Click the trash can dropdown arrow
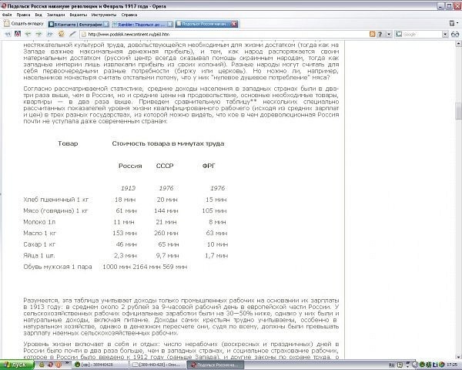This screenshot has height=370, width=462. click(x=457, y=23)
